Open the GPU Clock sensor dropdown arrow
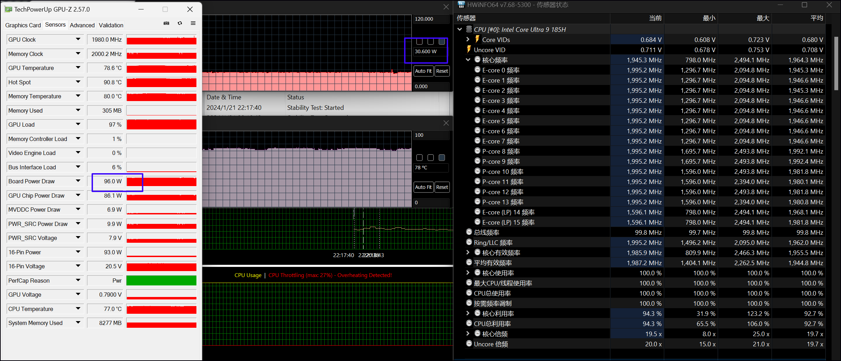The height and width of the screenshot is (361, 841). click(78, 40)
